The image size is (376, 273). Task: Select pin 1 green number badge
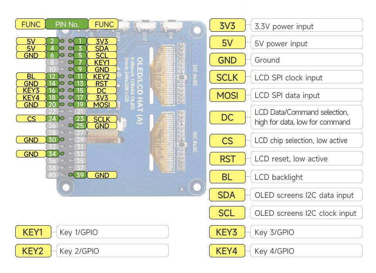[x=80, y=41]
